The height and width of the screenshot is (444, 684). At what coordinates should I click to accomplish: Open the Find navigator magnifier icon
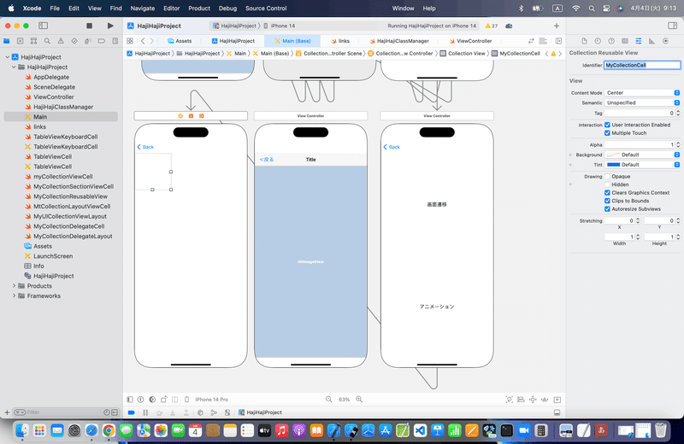(x=47, y=41)
